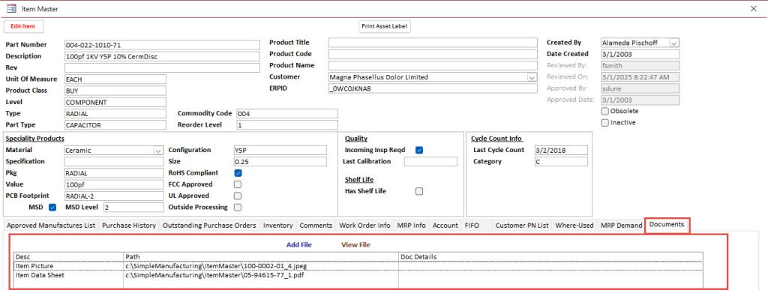The image size is (768, 290).
Task: Click the Configuration field Y5P
Action: point(280,150)
